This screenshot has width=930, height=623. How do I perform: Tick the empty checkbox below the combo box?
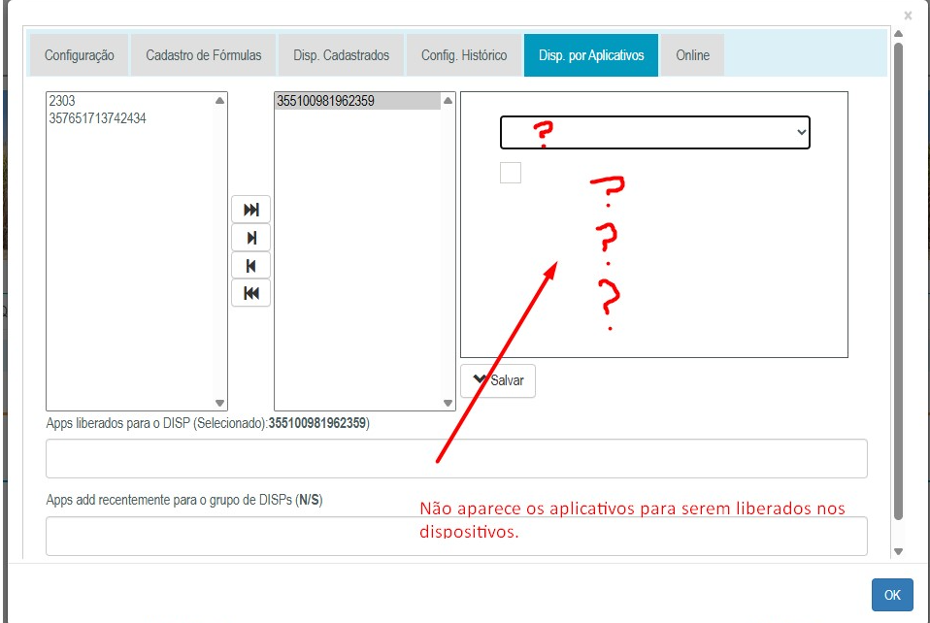[x=511, y=173]
